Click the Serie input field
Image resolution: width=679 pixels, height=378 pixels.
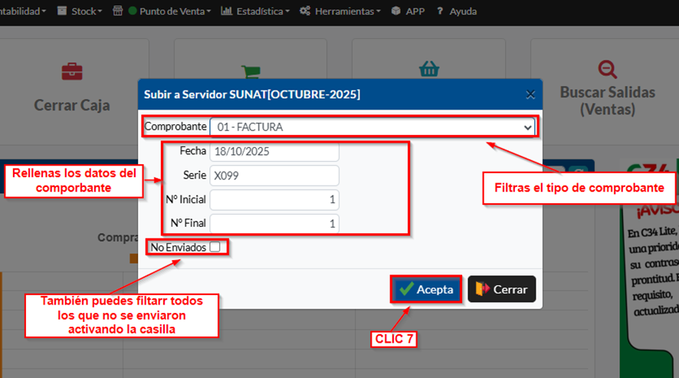point(274,176)
